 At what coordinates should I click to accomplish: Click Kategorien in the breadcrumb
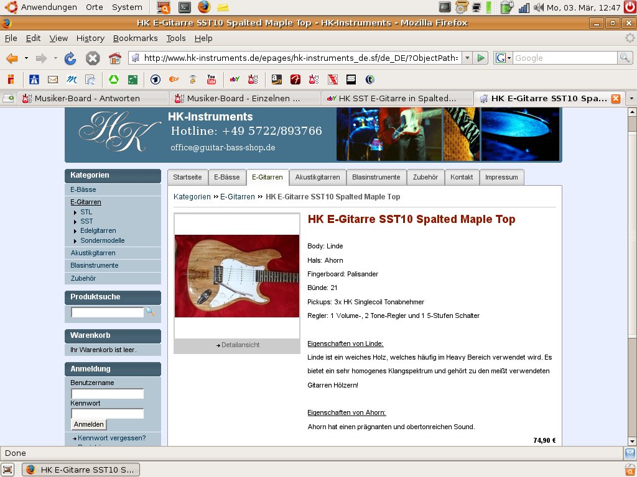point(192,197)
